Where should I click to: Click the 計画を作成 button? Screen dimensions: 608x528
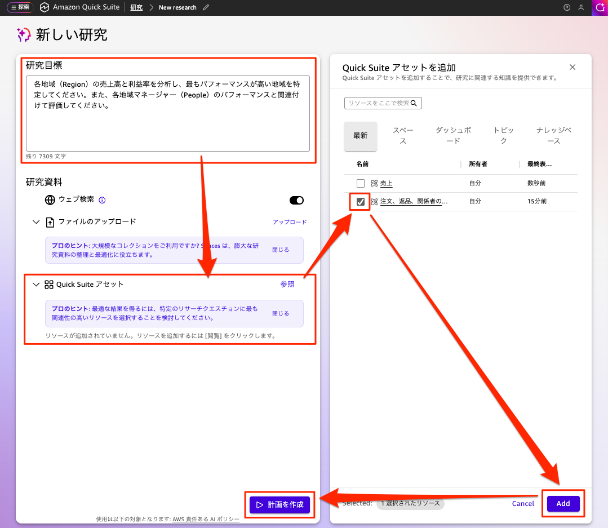pos(279,505)
